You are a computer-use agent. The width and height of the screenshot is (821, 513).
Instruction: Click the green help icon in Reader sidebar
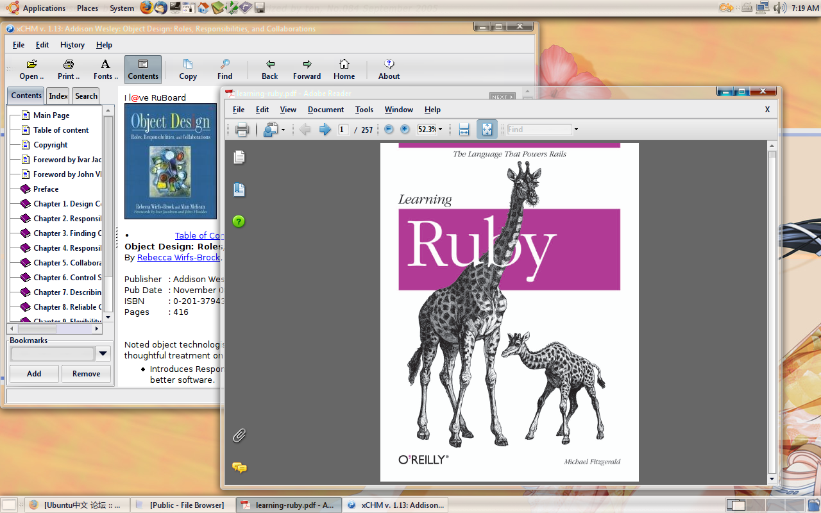[239, 222]
